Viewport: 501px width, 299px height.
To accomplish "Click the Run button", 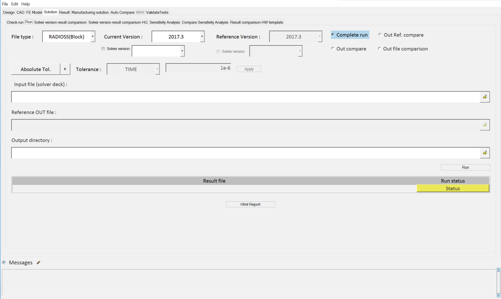I will [465, 167].
